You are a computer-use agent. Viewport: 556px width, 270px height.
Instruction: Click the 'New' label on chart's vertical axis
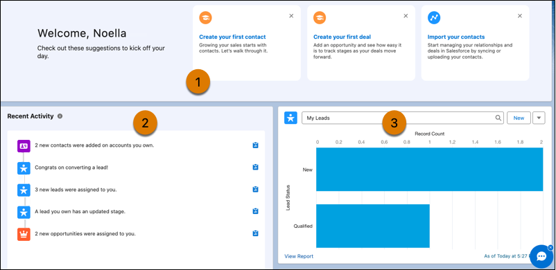307,170
